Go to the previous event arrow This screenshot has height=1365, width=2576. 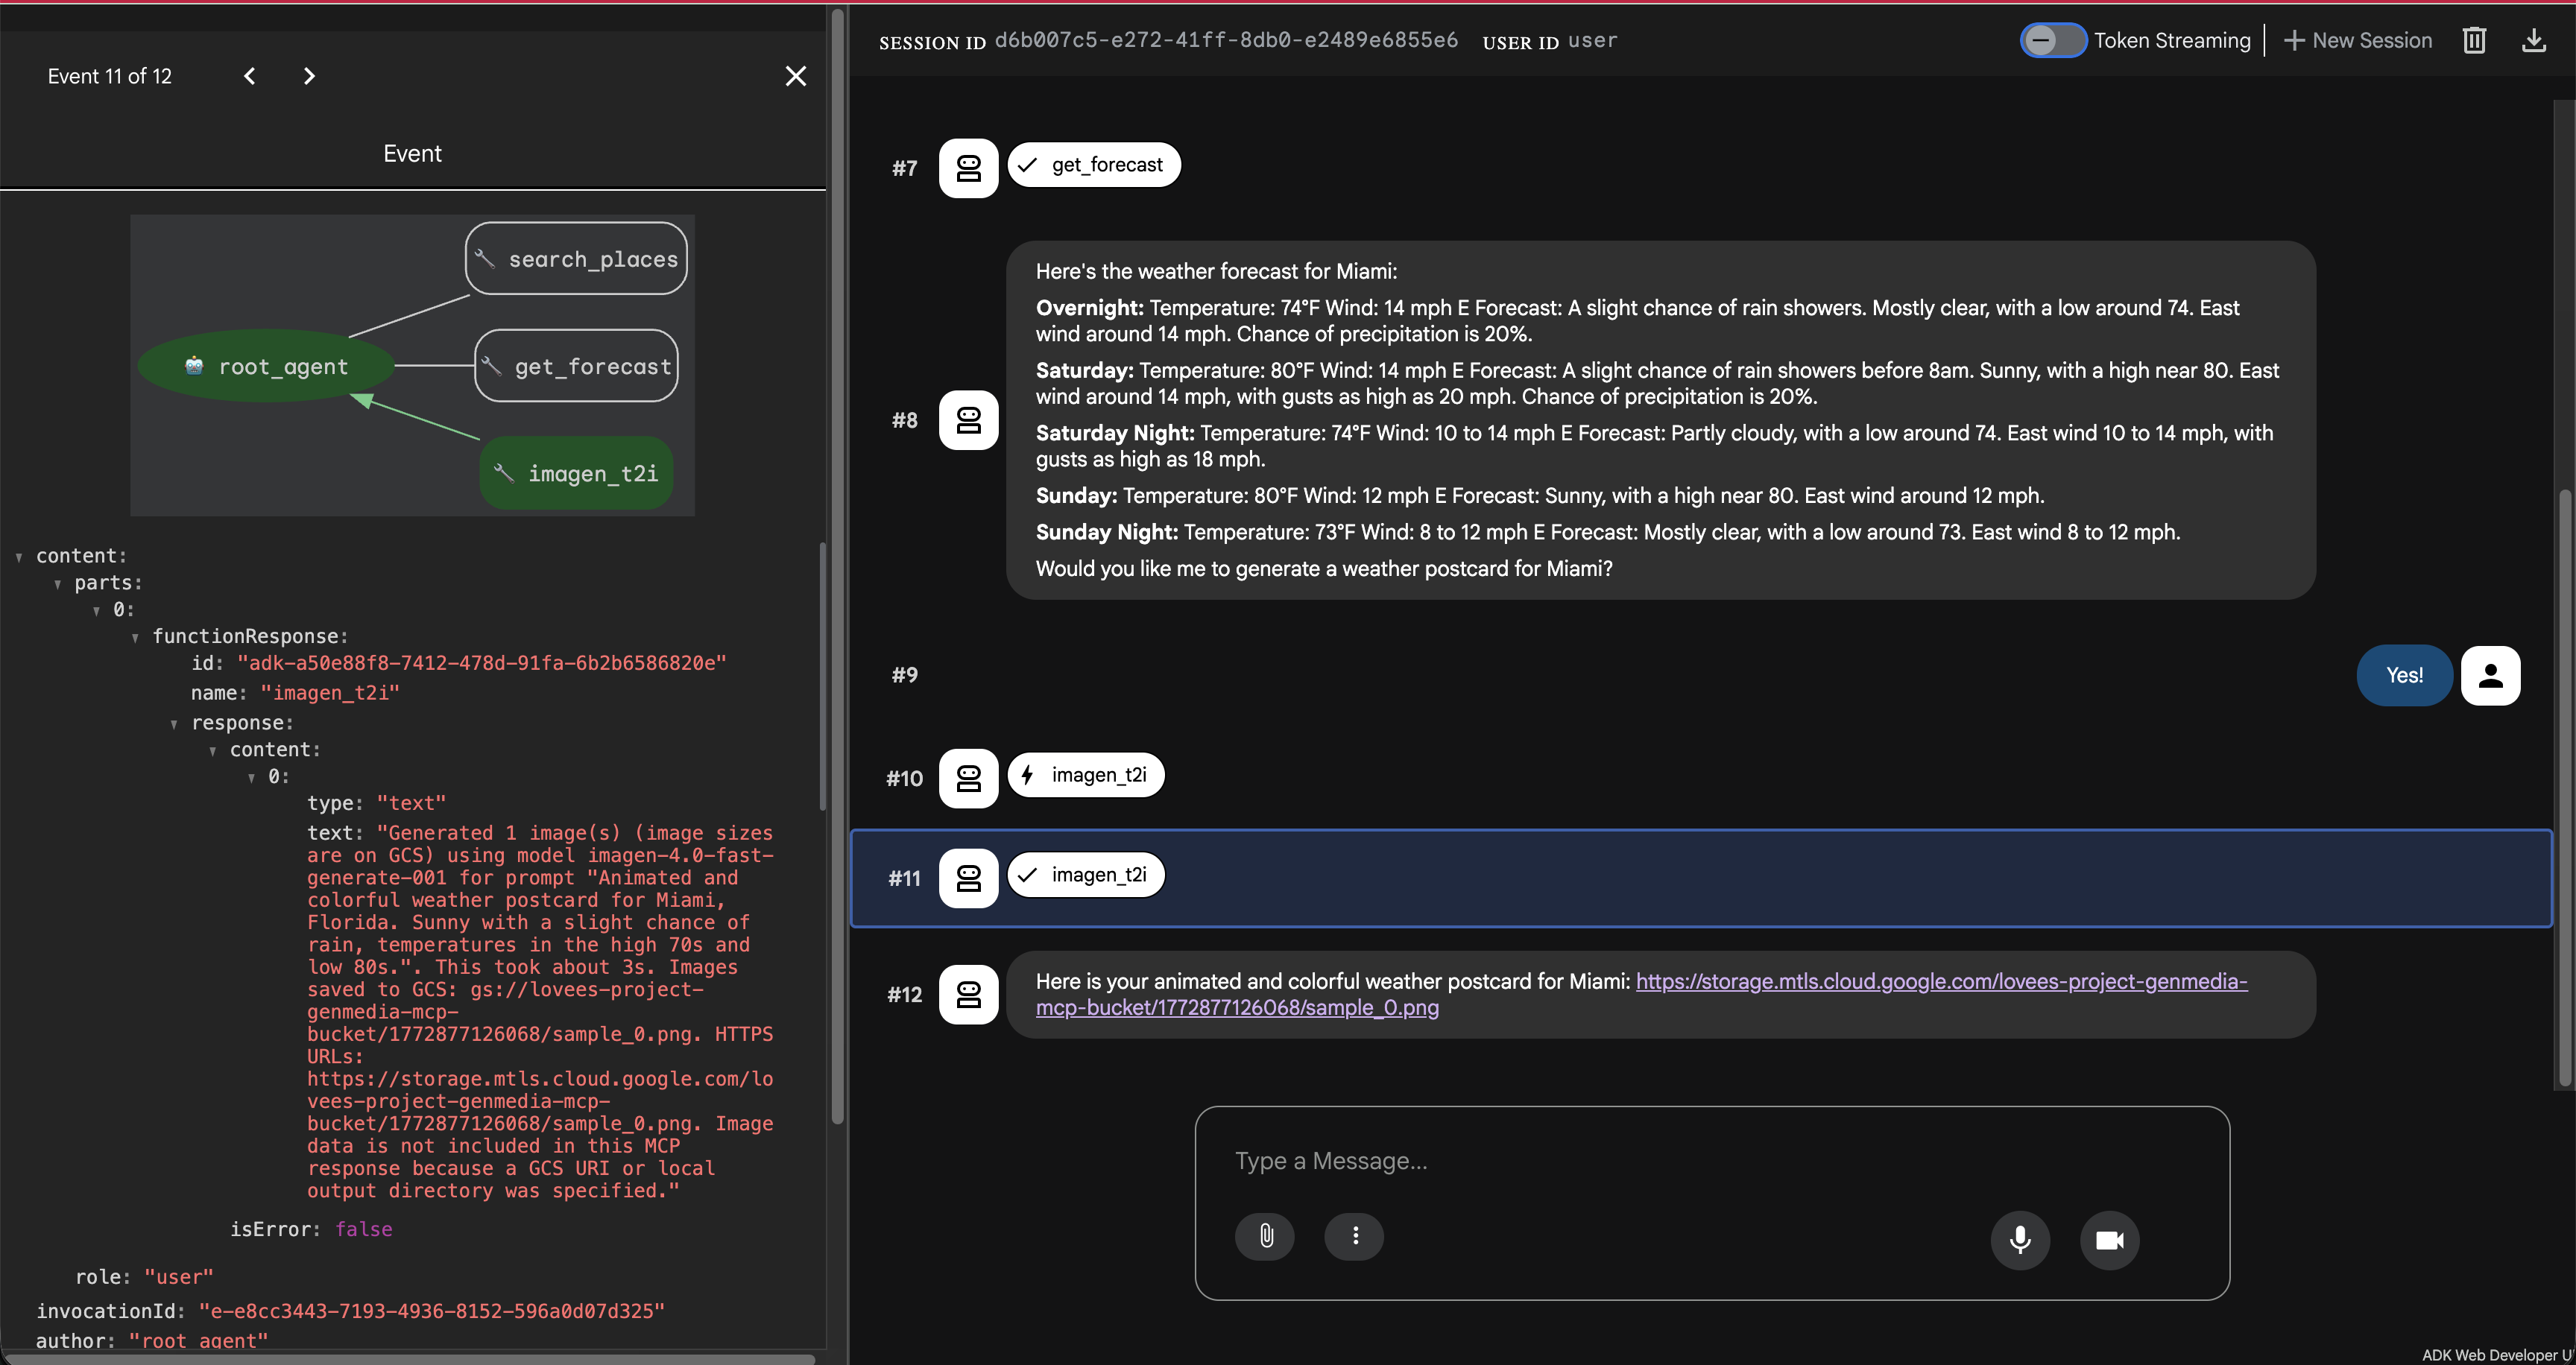pyautogui.click(x=250, y=77)
